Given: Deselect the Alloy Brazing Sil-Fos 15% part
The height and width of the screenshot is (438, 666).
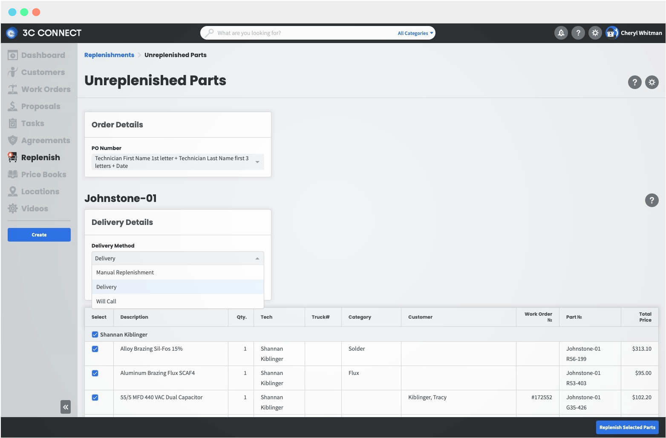Looking at the screenshot, I should [95, 349].
